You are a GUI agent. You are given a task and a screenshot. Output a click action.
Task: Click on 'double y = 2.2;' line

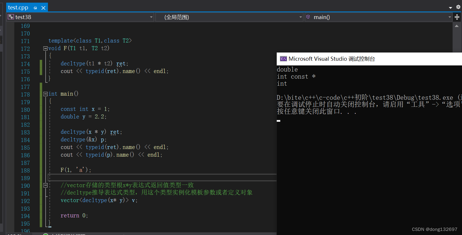pyautogui.click(x=84, y=117)
